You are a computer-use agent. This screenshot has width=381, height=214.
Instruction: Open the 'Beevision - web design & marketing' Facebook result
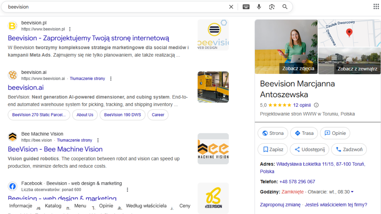62,198
